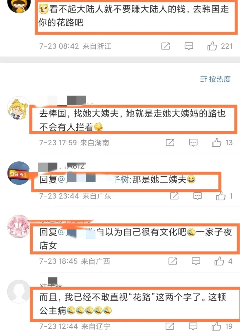The image size is (240, 332).
Task: Open the 按热度 sort order selector
Action: [x=215, y=79]
